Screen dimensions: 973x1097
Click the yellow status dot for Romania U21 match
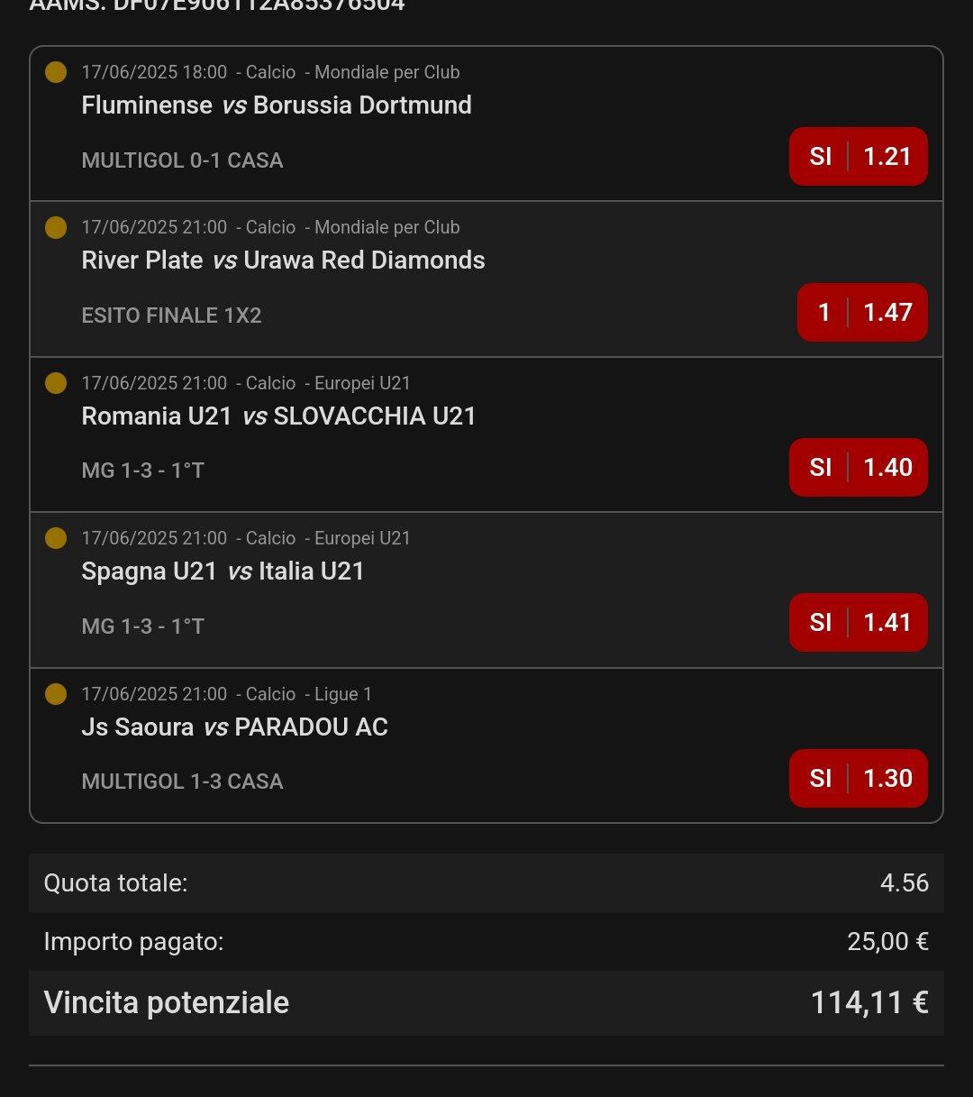click(56, 383)
